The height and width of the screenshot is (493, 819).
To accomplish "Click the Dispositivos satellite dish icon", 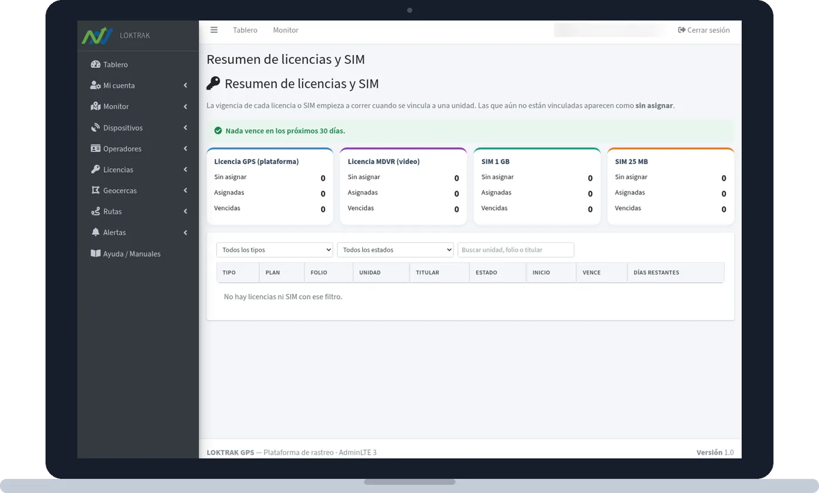I will [x=95, y=128].
